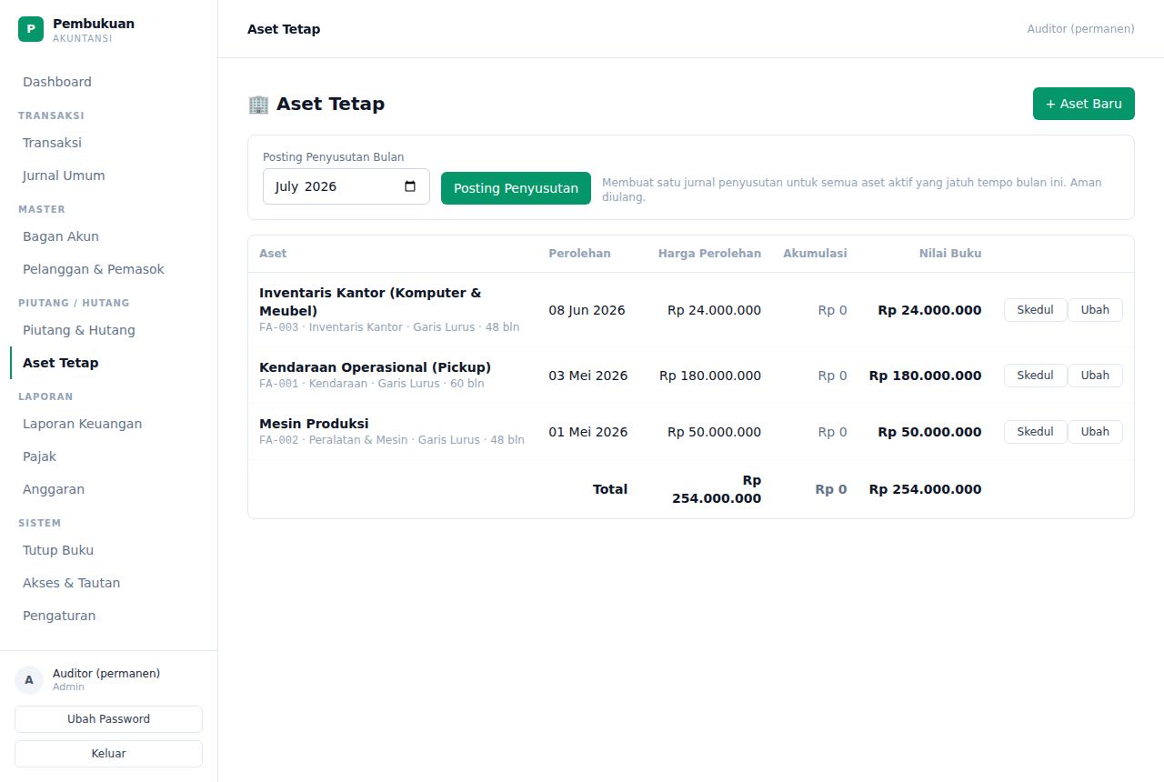The height and width of the screenshot is (782, 1164).
Task: Click the Aset column header
Action: [x=273, y=254]
